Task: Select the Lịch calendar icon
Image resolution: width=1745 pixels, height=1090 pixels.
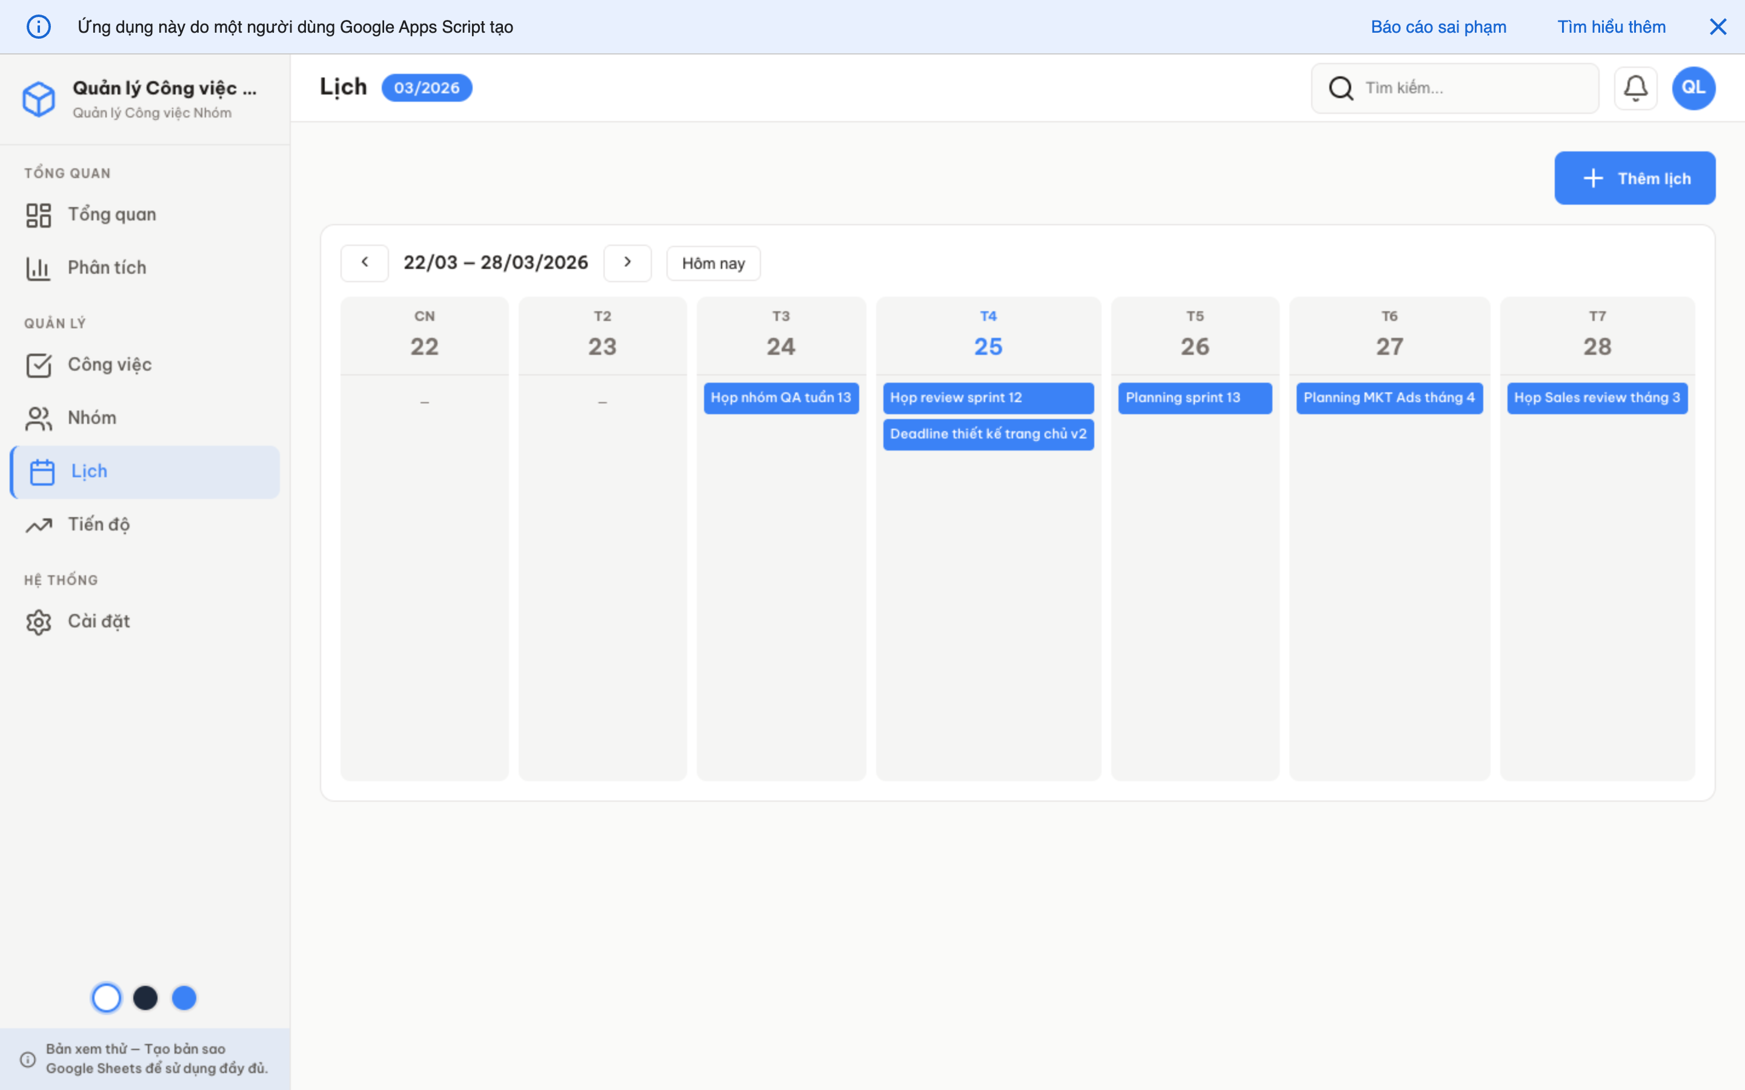Action: pos(42,471)
